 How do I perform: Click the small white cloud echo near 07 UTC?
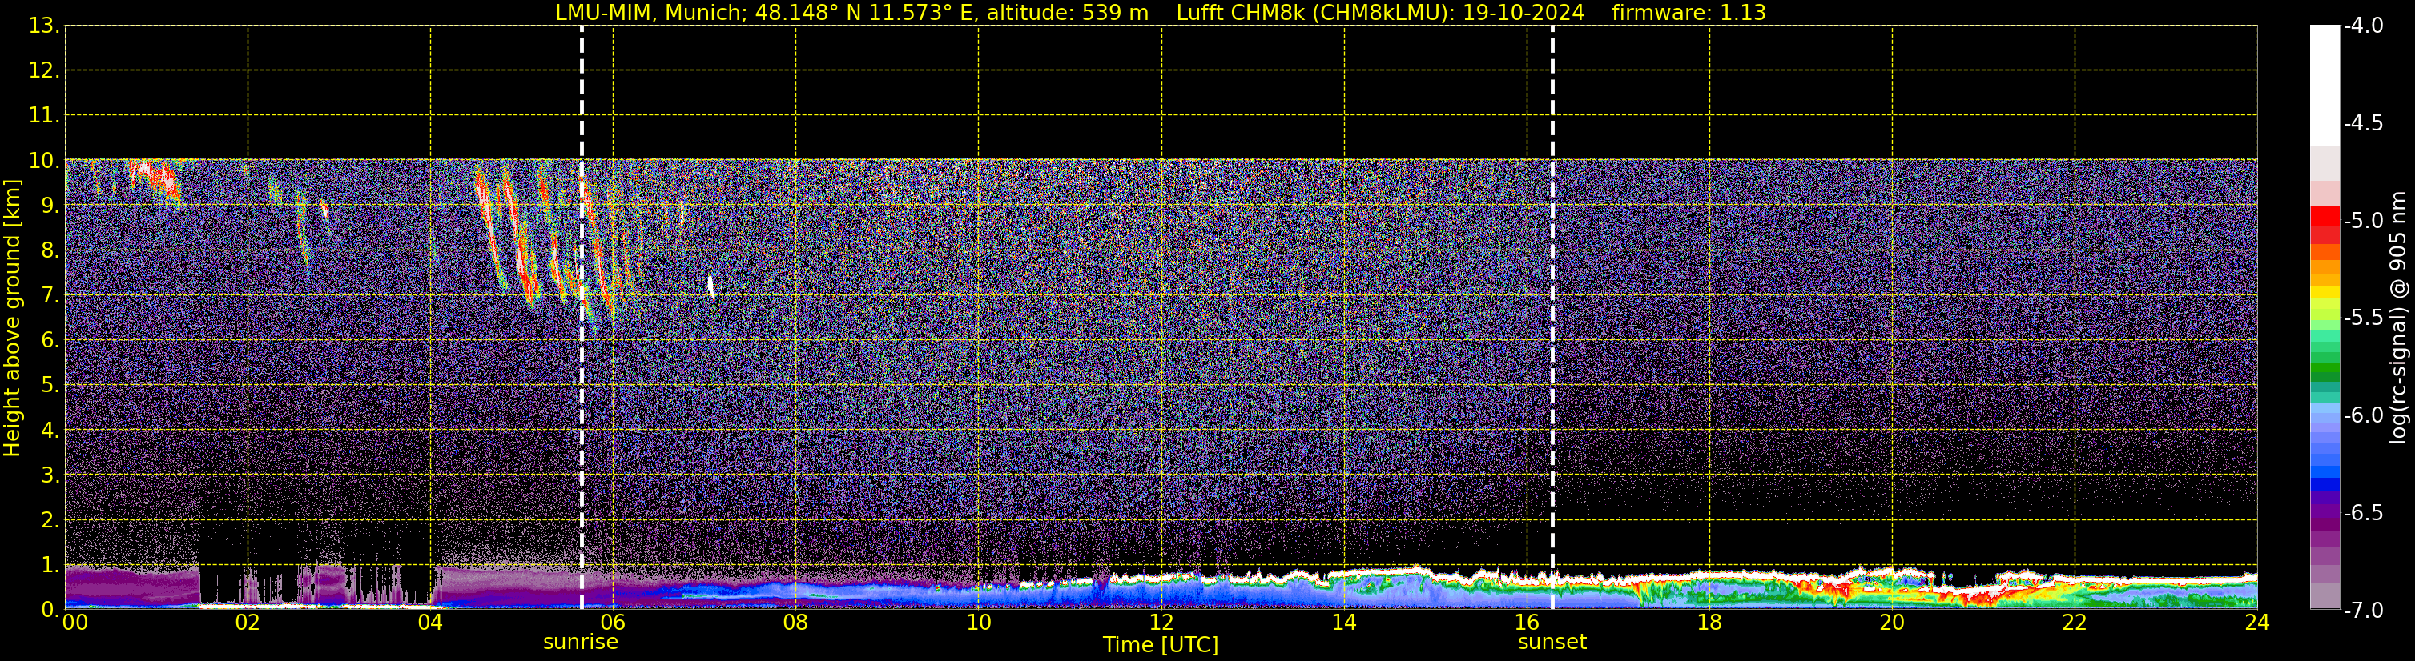point(711,286)
